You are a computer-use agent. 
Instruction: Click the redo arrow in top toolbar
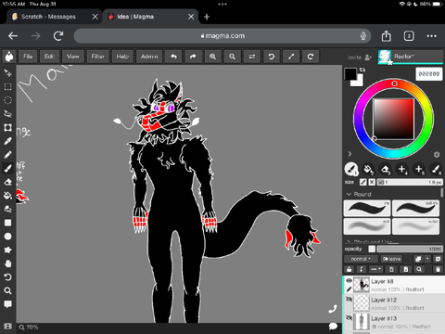[193, 57]
